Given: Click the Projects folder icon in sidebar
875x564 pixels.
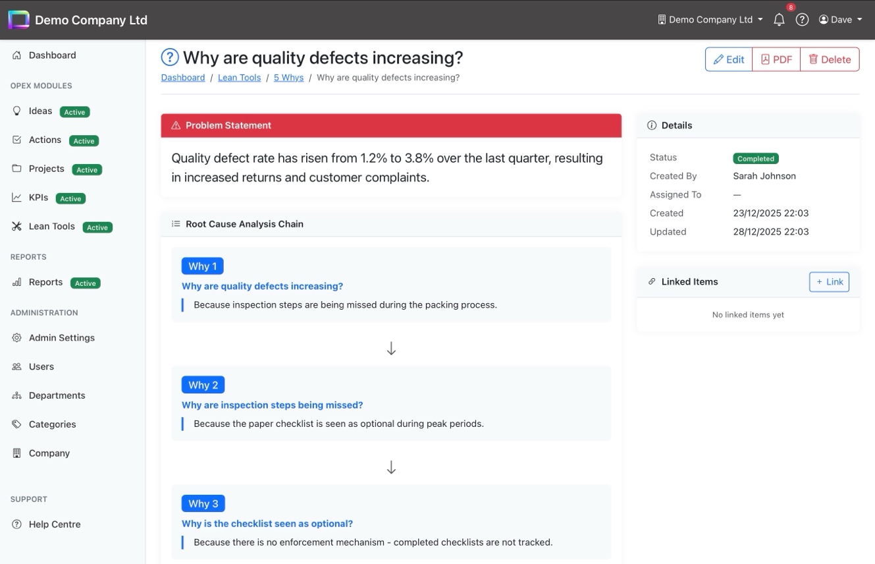Looking at the screenshot, I should point(17,169).
